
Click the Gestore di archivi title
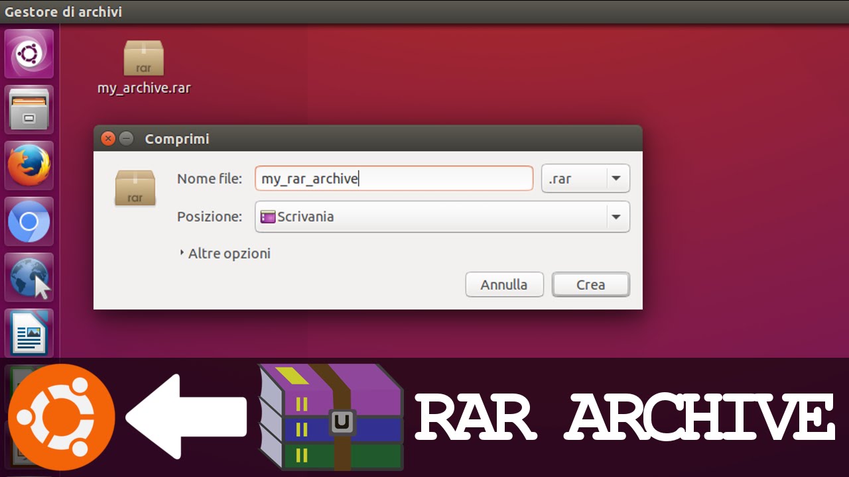tap(64, 12)
